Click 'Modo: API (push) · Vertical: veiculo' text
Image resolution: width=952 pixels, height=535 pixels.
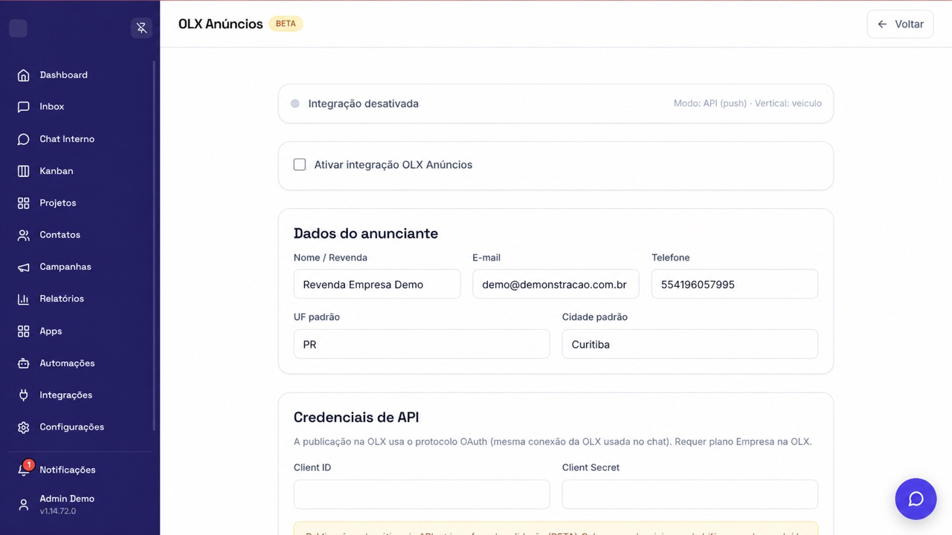747,103
